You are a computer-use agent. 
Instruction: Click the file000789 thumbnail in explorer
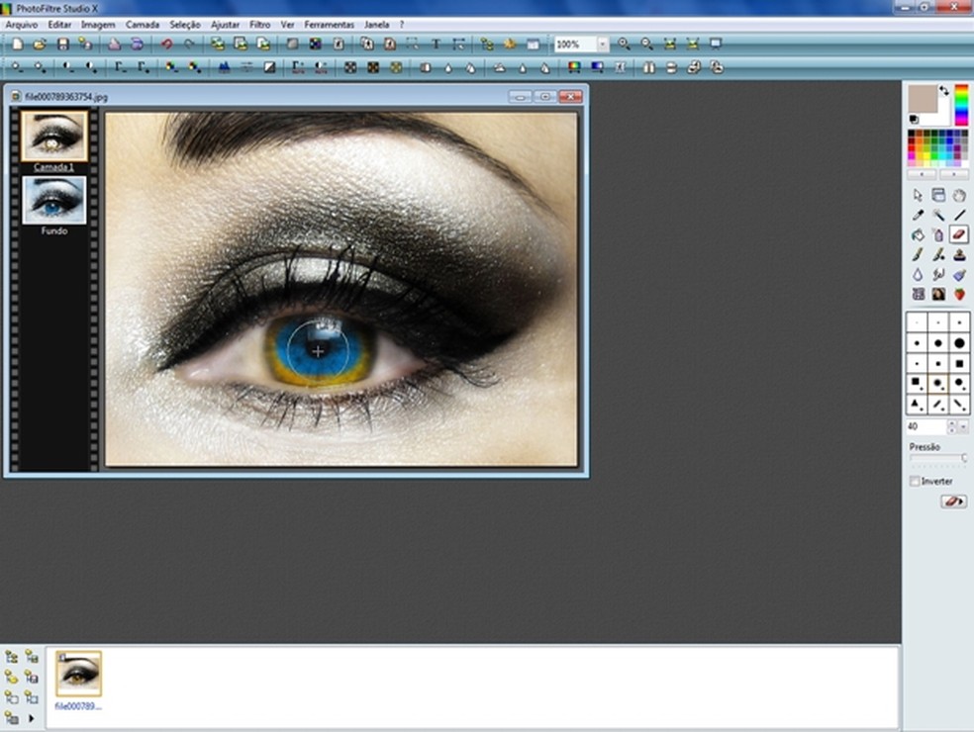click(78, 675)
